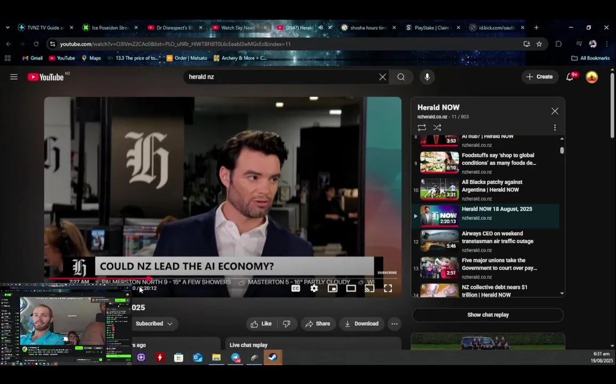Open the Create upload button
This screenshot has width=616, height=384.
tap(539, 77)
